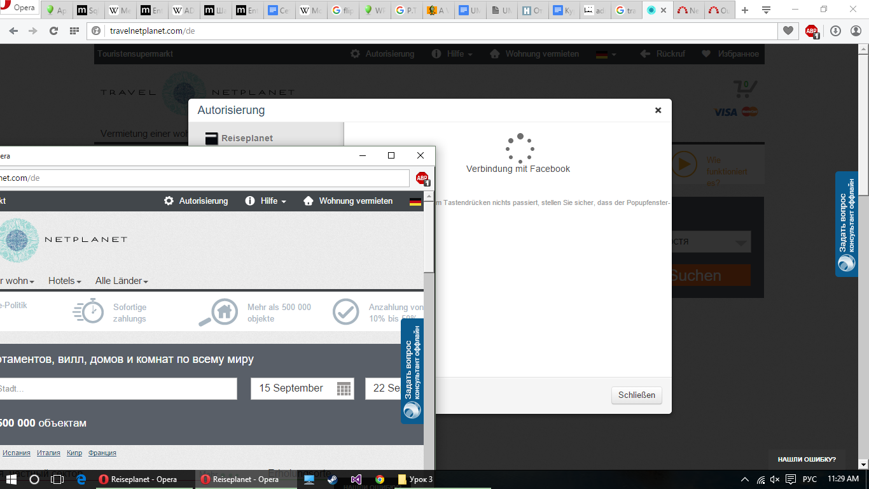Open Google Chrome from the taskbar
This screenshot has height=489, width=869.
[x=380, y=479]
